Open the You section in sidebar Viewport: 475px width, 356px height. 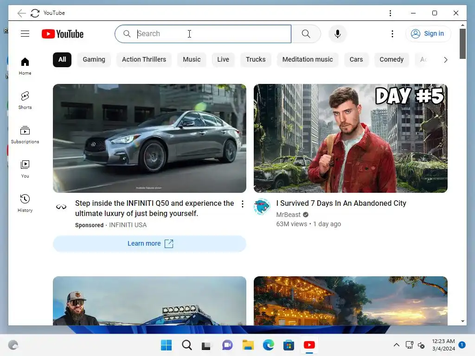click(25, 169)
